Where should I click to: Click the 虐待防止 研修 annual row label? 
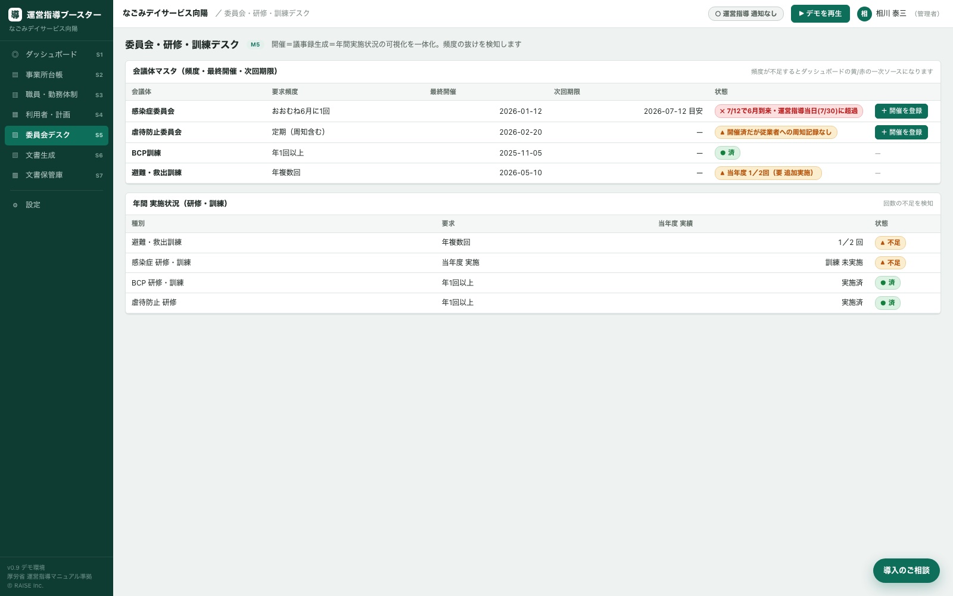154,303
